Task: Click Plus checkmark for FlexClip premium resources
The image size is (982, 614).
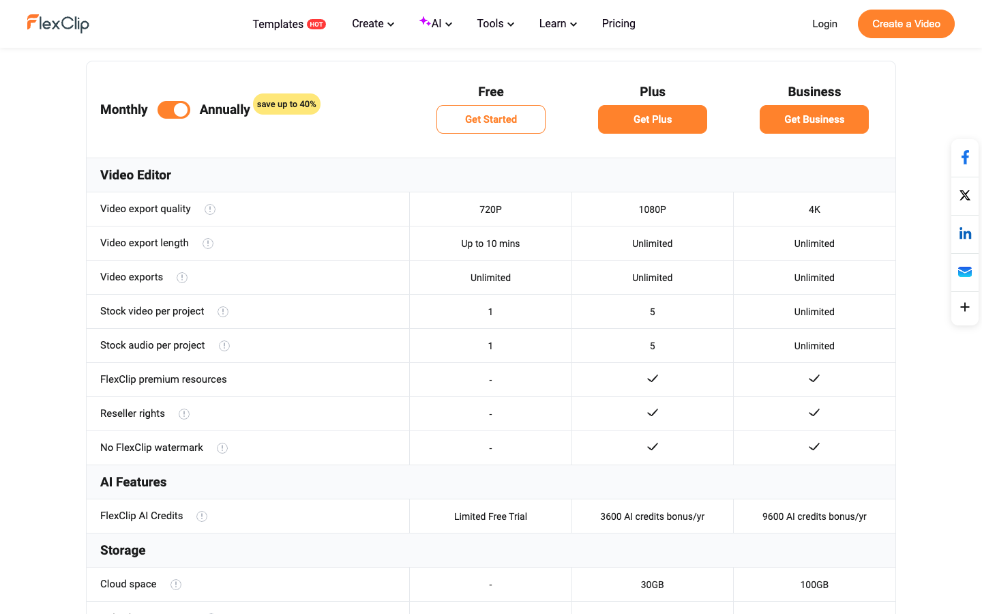Action: tap(653, 379)
